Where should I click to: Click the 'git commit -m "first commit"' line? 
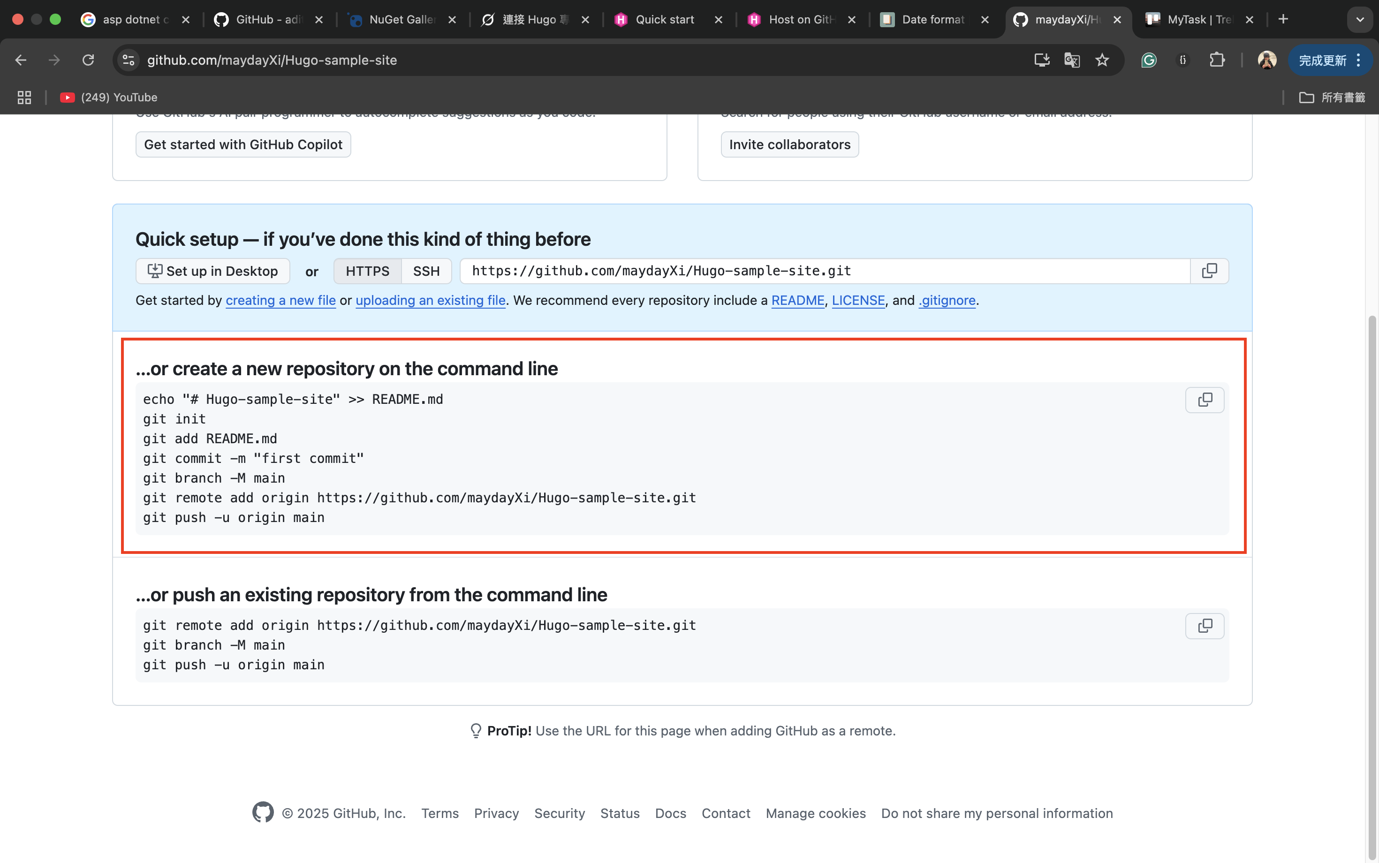point(253,458)
